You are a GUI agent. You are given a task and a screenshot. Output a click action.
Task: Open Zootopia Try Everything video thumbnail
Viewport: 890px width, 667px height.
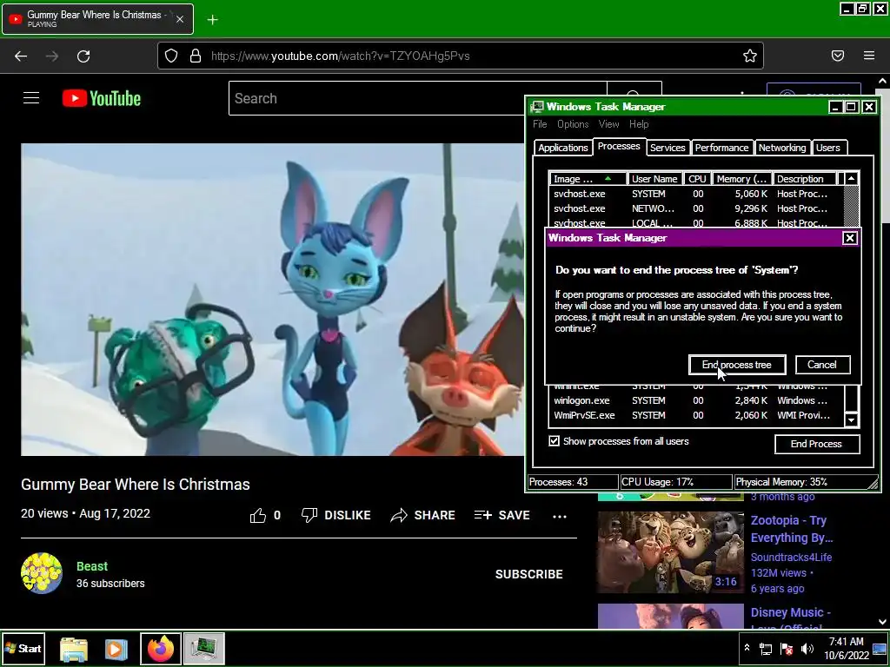tap(670, 551)
